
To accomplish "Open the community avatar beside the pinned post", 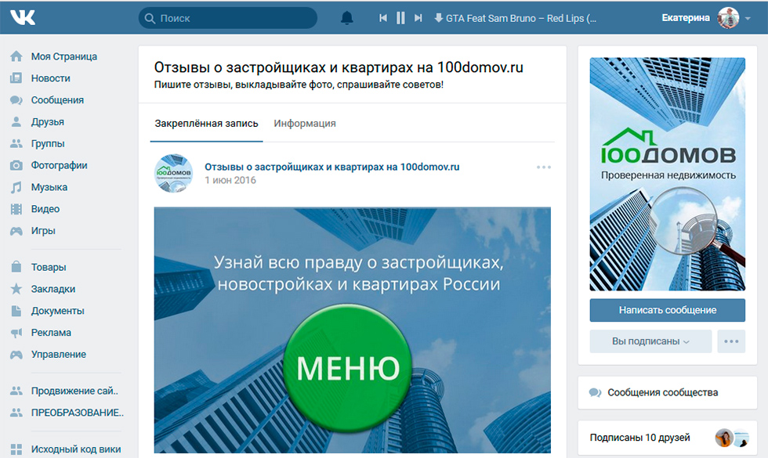I will [173, 173].
